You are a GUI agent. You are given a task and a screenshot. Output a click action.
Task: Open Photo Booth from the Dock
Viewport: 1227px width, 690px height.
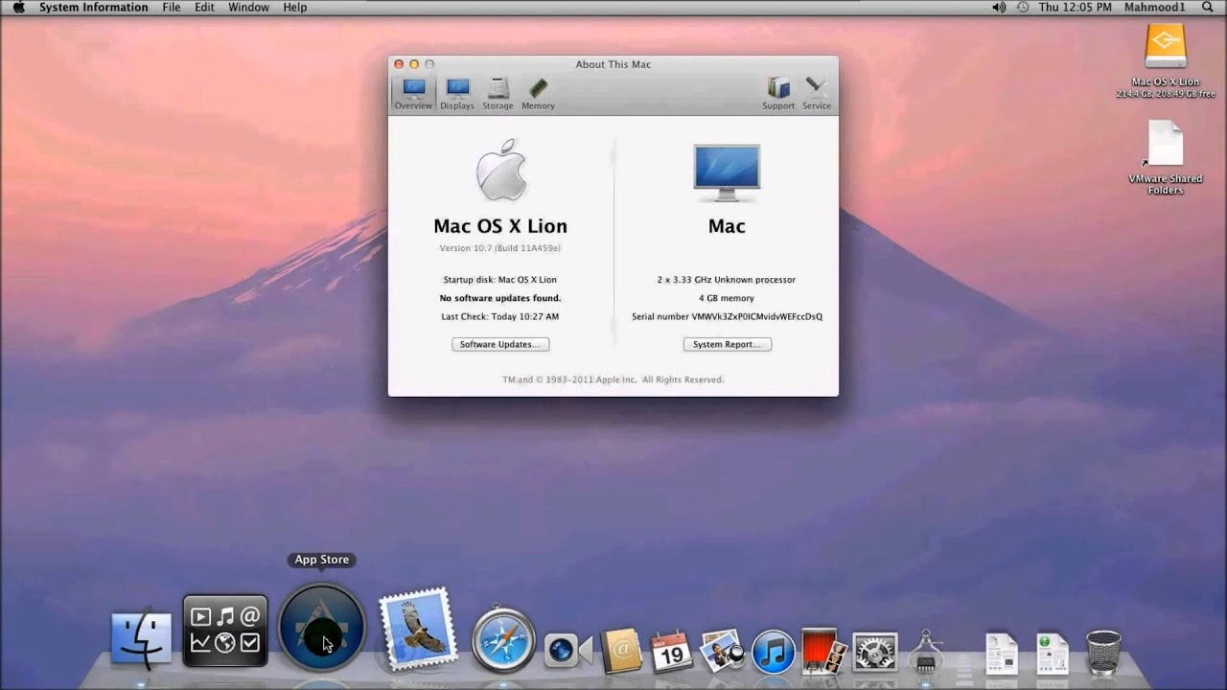823,651
